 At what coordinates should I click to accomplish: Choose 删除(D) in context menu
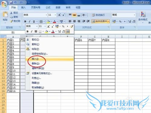tap(50, 64)
